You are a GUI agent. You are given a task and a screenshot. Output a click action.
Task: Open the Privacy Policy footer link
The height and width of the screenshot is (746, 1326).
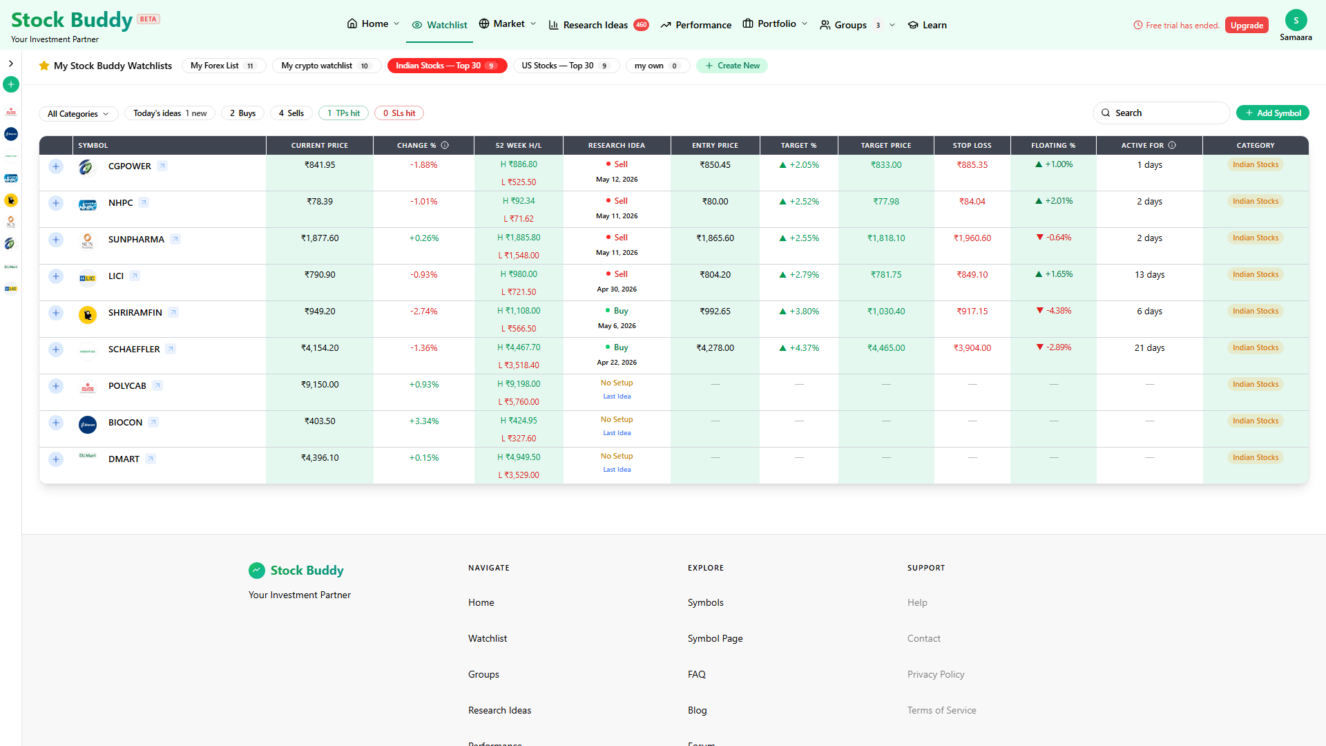pos(936,674)
